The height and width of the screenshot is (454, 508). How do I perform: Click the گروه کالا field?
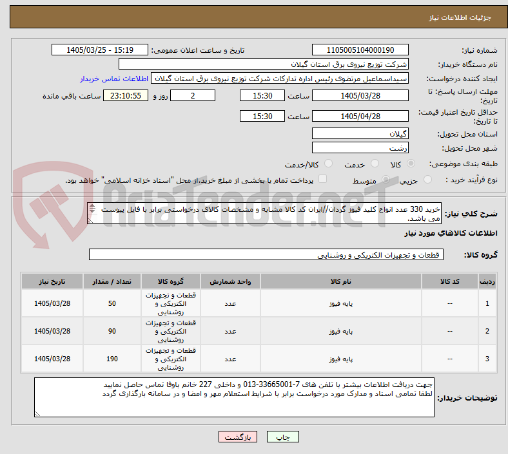pos(266,254)
